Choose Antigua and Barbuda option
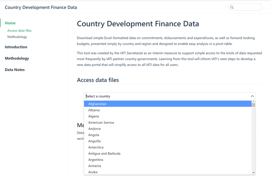271x179 pixels. pos(168,153)
